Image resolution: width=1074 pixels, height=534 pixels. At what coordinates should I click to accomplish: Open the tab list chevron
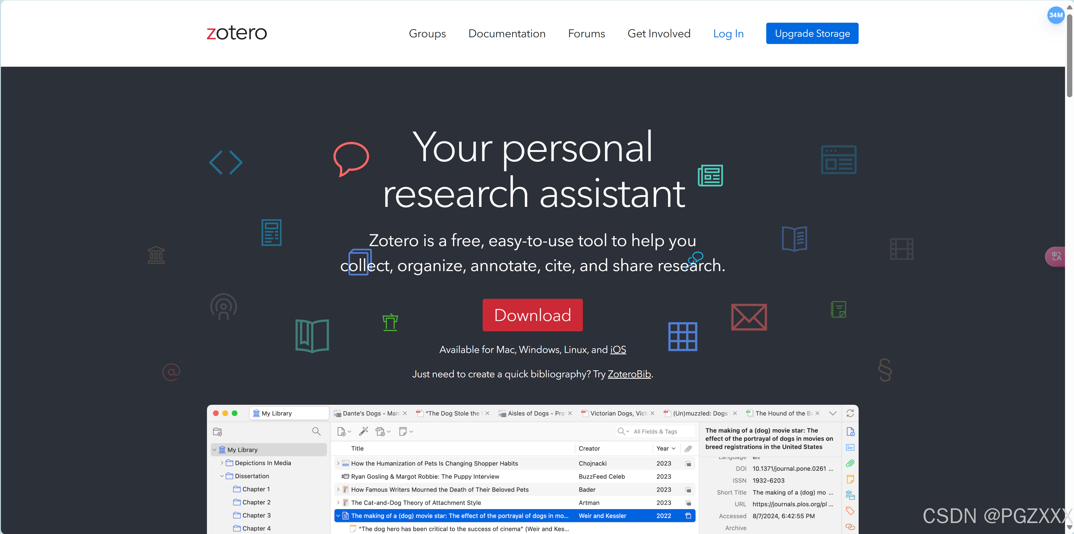tap(833, 413)
